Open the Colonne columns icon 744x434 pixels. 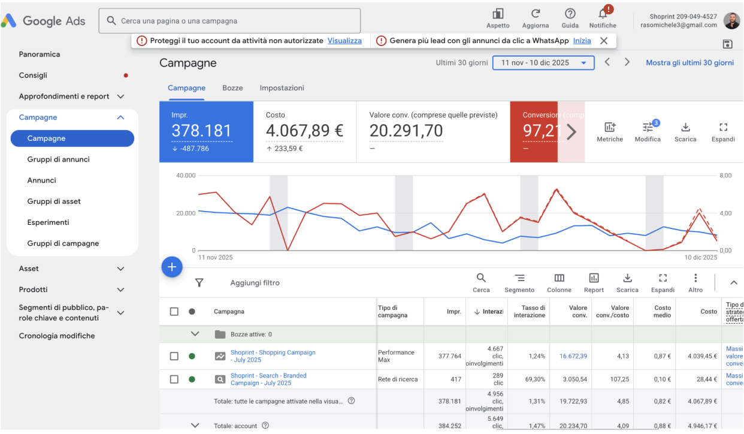(559, 278)
